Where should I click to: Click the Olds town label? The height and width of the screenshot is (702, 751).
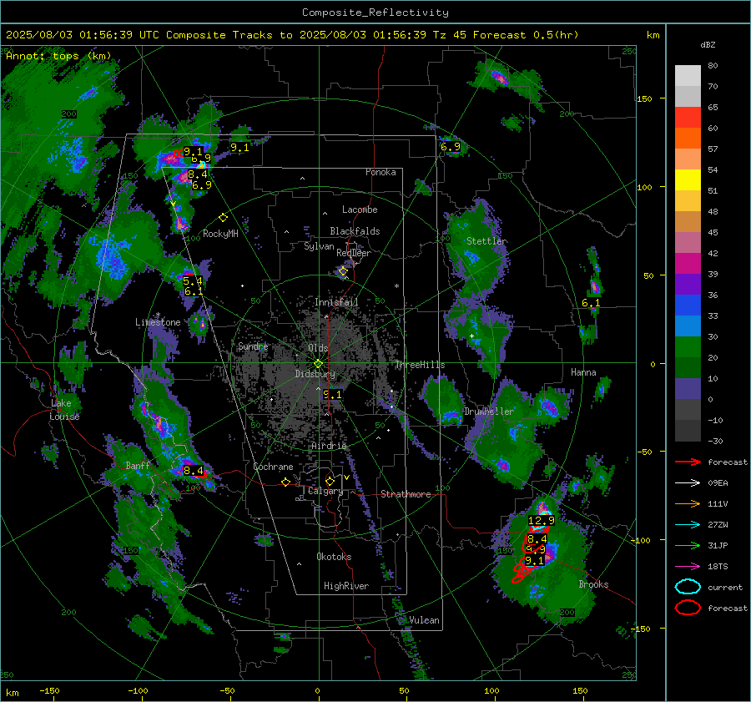(318, 348)
